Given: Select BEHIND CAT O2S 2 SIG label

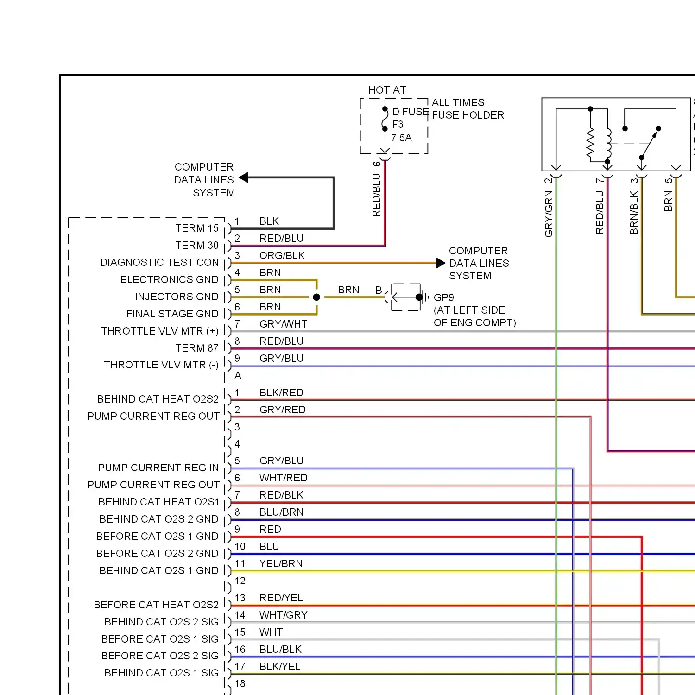Looking at the screenshot, I should [x=161, y=622].
